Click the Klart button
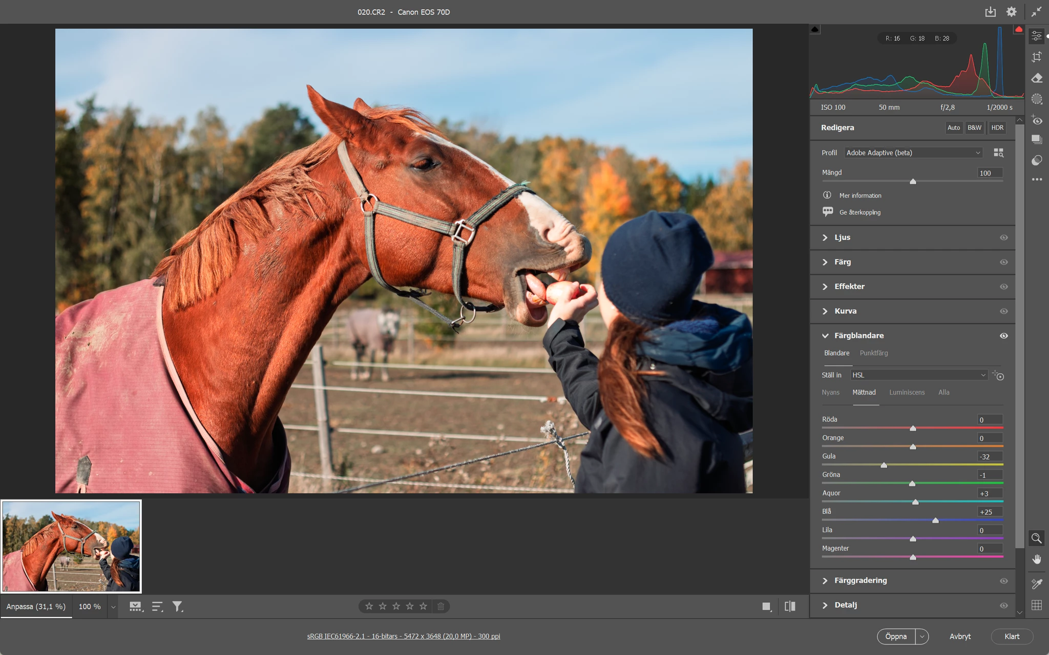This screenshot has width=1049, height=655. (1012, 636)
